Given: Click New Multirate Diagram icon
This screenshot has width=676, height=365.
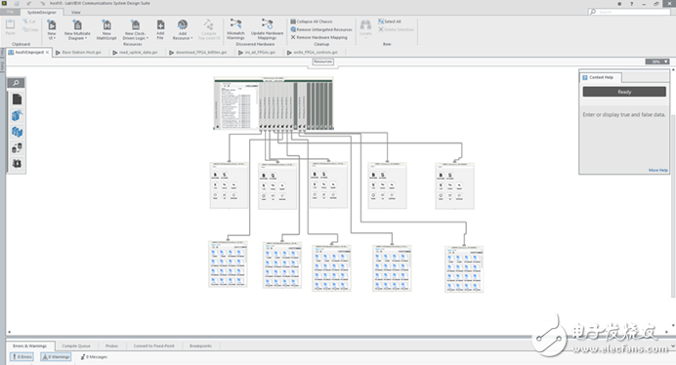Looking at the screenshot, I should [x=77, y=24].
